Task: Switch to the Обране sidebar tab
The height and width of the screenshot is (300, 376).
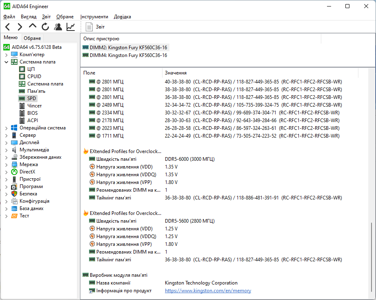Action: point(32,38)
